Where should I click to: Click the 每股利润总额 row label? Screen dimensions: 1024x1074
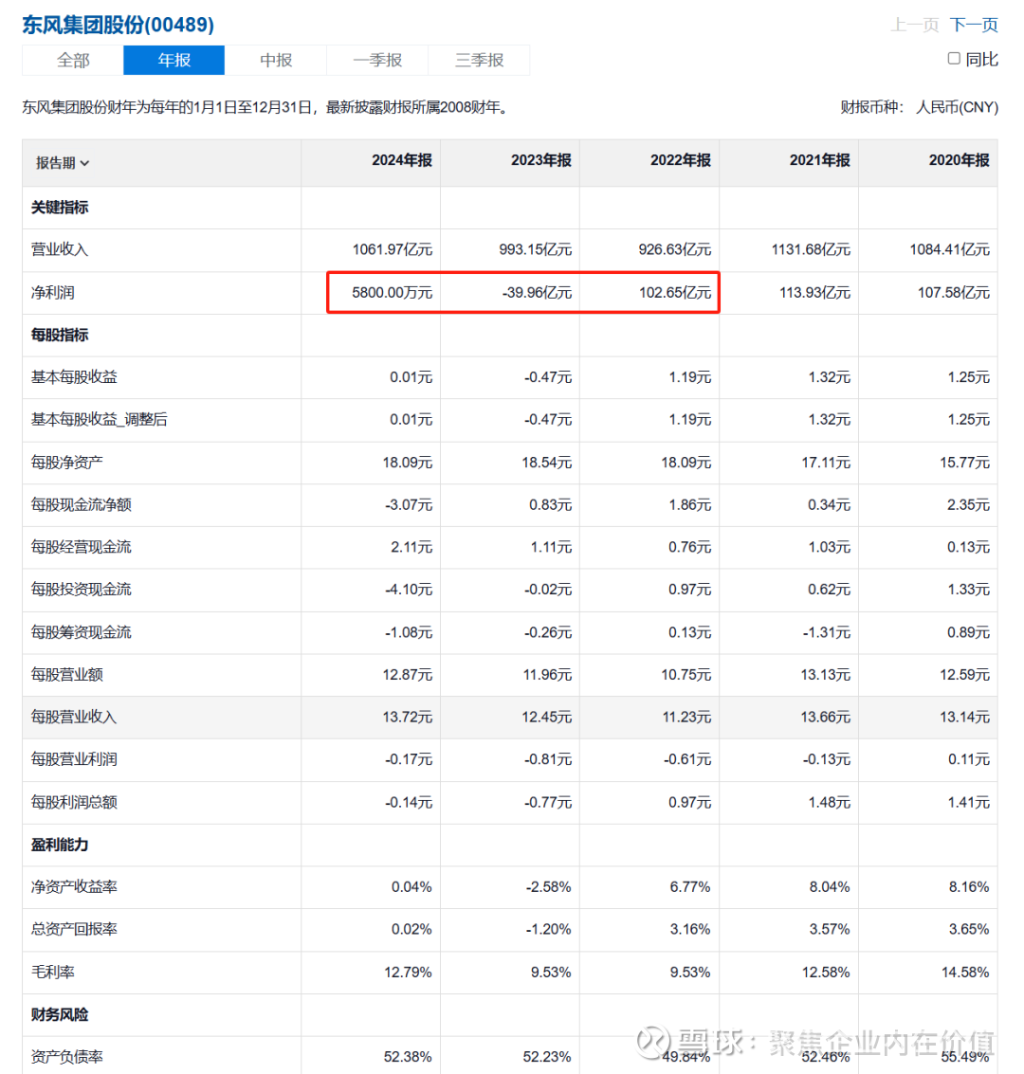click(74, 802)
